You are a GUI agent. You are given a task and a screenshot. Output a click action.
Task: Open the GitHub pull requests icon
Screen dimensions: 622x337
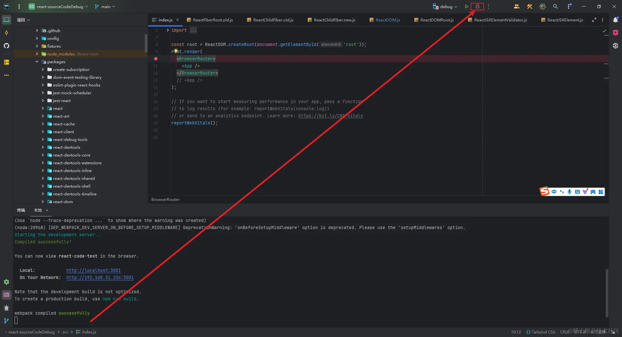6,46
